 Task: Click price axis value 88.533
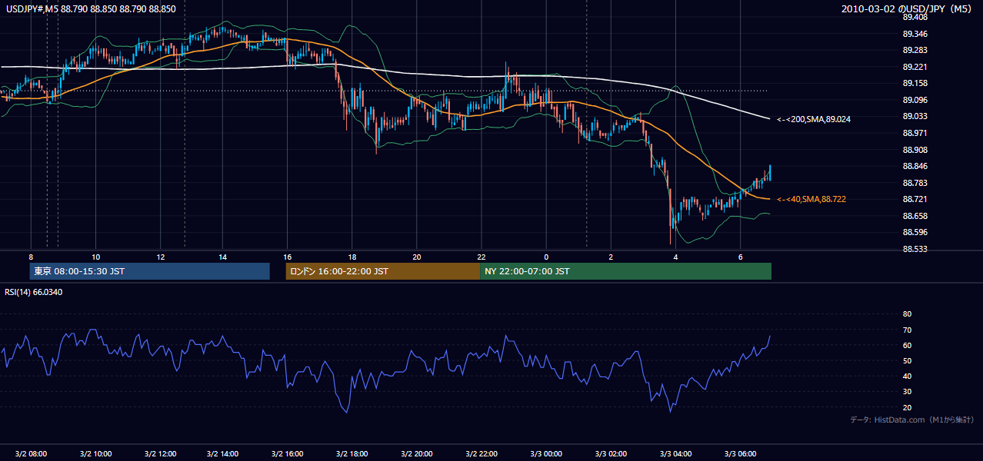pos(915,249)
